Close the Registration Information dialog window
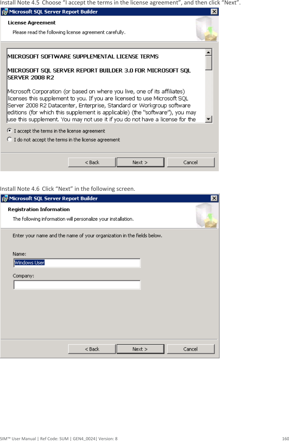The height and width of the screenshot is (441, 289). pyautogui.click(x=214, y=198)
